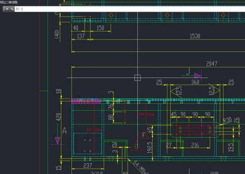Select the 237 dimension text
Screen dimensions: 245x174
point(88,165)
